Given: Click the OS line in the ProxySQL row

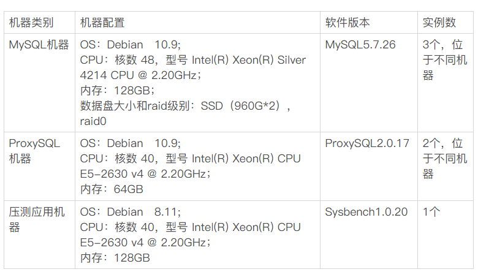Looking at the screenshot, I should tap(130, 144).
